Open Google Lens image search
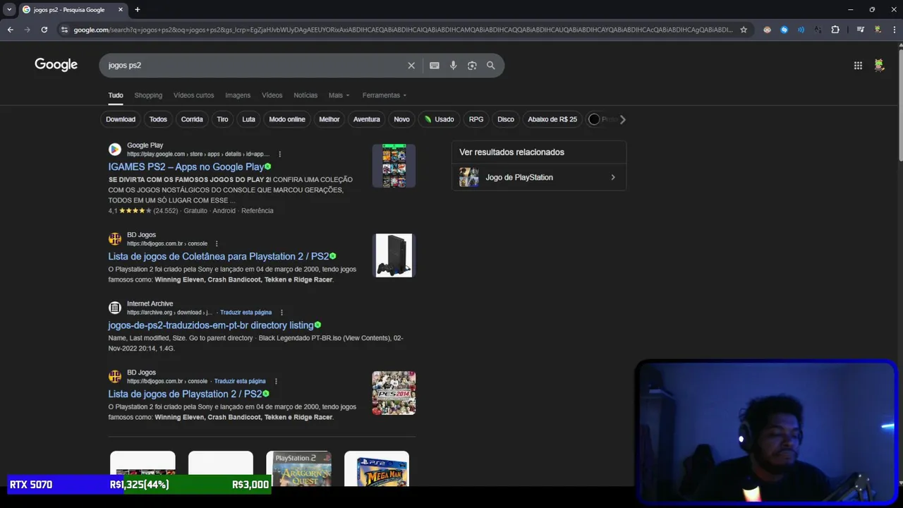The image size is (903, 508). pyautogui.click(x=472, y=66)
